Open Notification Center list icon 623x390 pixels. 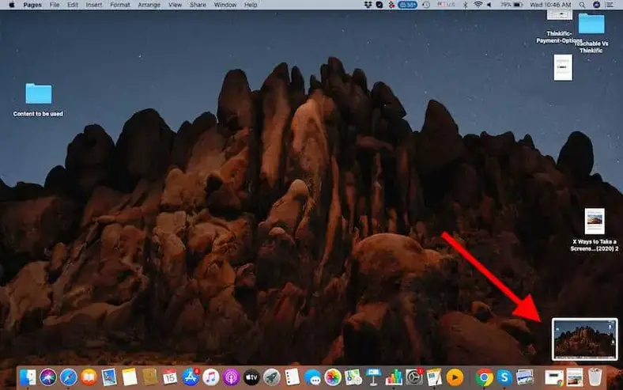609,5
